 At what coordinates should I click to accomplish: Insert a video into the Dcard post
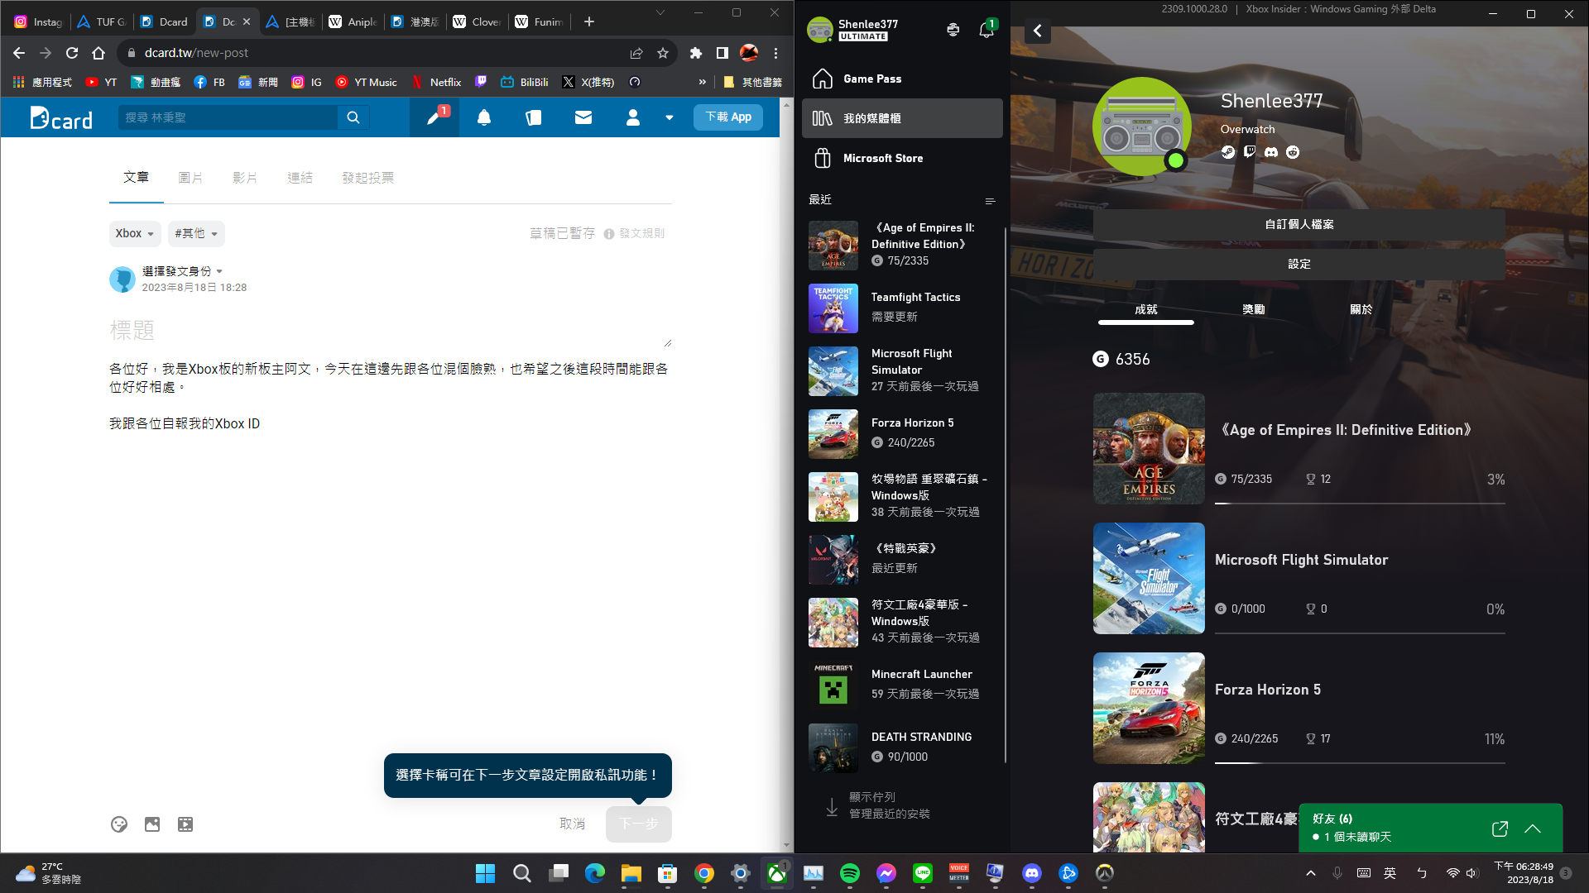tap(185, 824)
